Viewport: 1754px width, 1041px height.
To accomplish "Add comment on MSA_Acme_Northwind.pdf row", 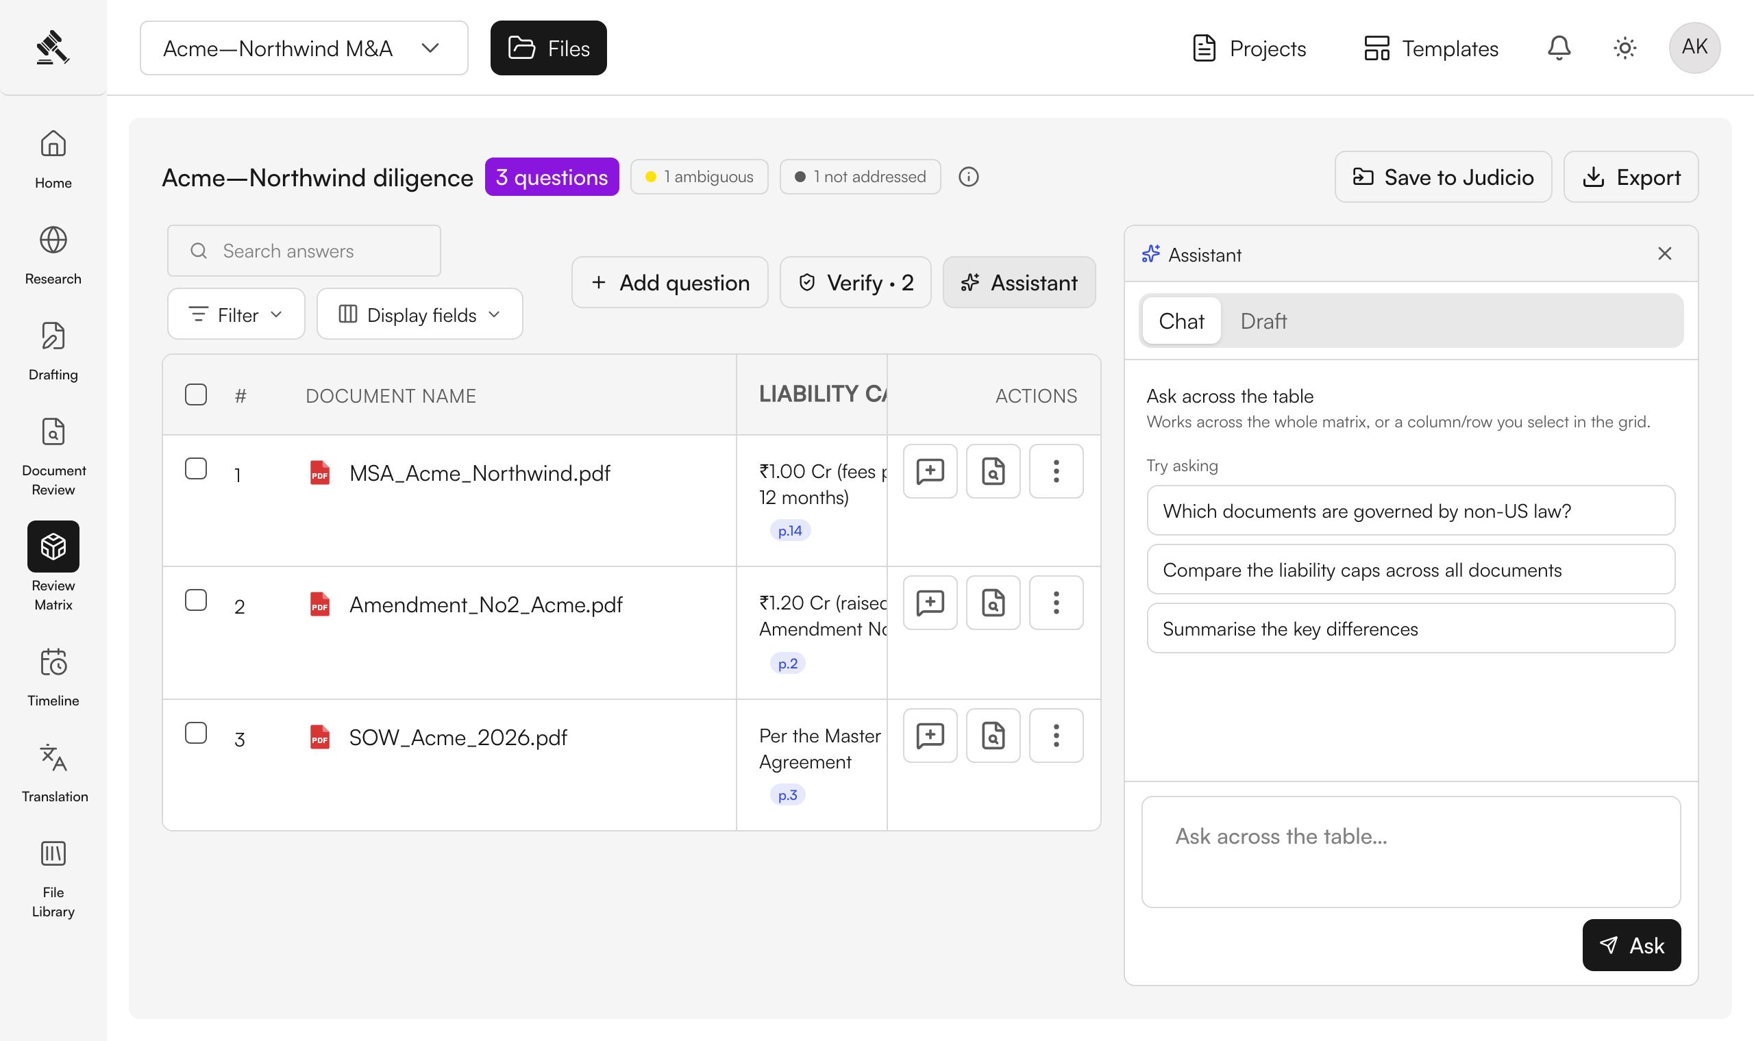I will (x=930, y=471).
